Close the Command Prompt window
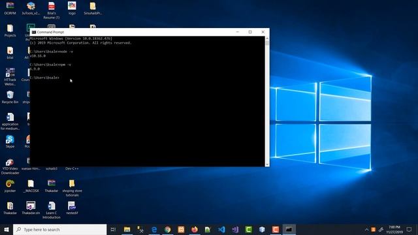 click(263, 32)
